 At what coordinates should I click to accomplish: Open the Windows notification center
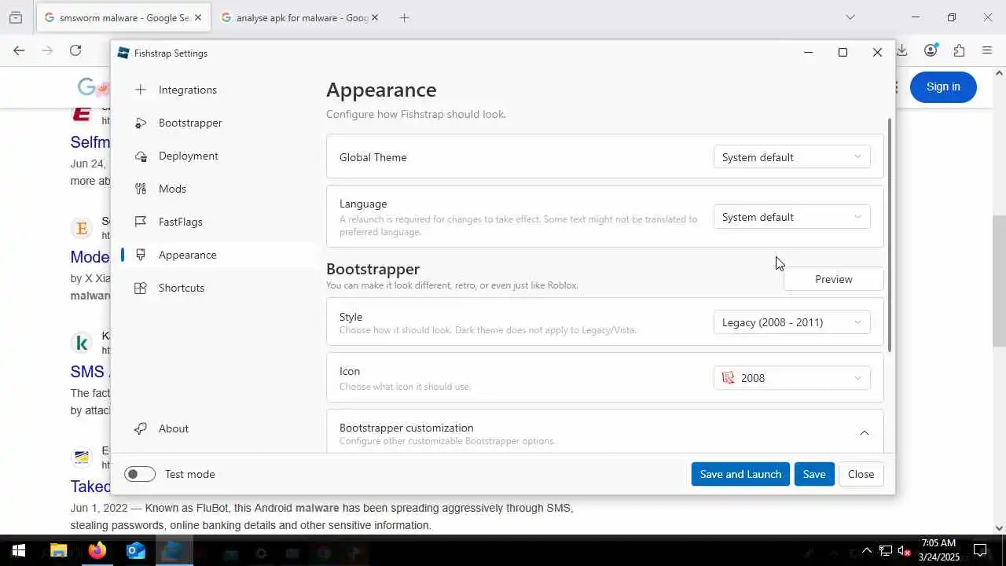pyautogui.click(x=980, y=550)
